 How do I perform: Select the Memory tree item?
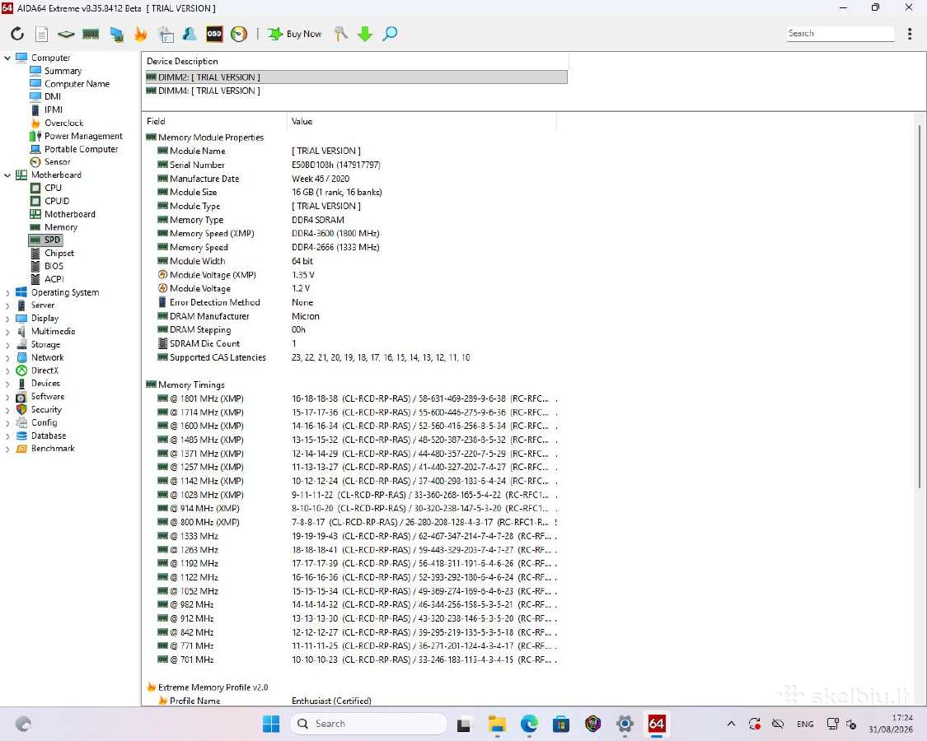coord(61,227)
